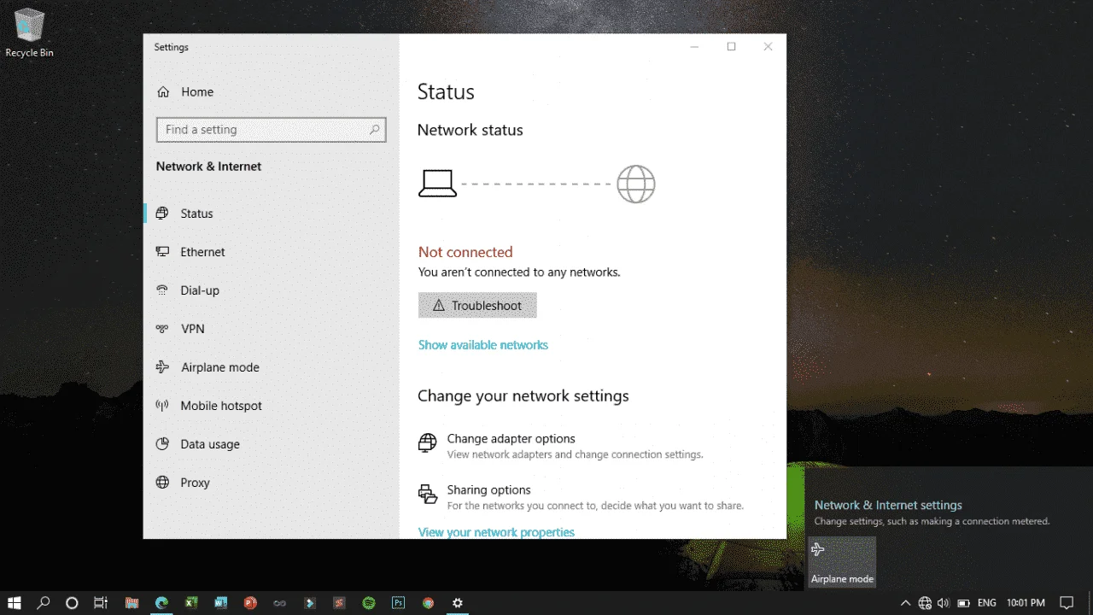1093x615 pixels.
Task: Open the VPN settings page
Action: (192, 329)
